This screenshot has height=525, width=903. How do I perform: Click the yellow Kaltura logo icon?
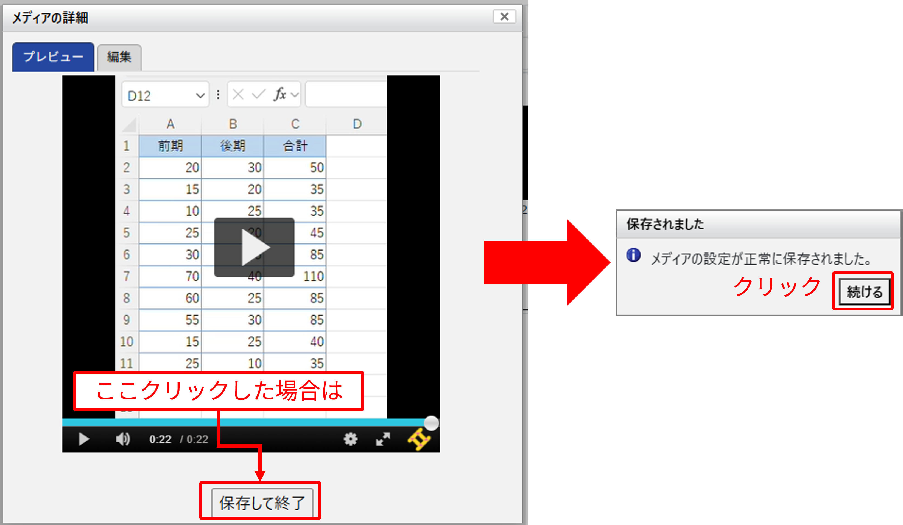(419, 439)
